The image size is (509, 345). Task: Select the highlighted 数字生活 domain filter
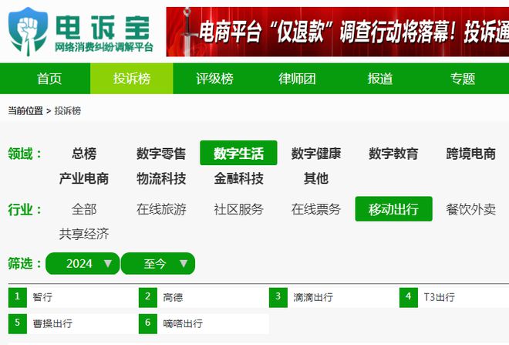[x=238, y=153]
